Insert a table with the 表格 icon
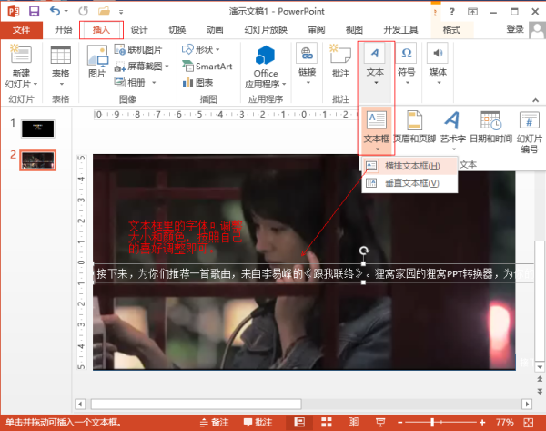 pyautogui.click(x=61, y=55)
